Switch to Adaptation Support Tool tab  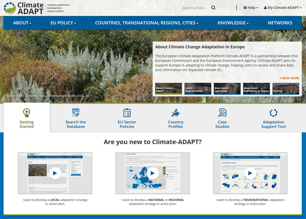click(x=273, y=124)
